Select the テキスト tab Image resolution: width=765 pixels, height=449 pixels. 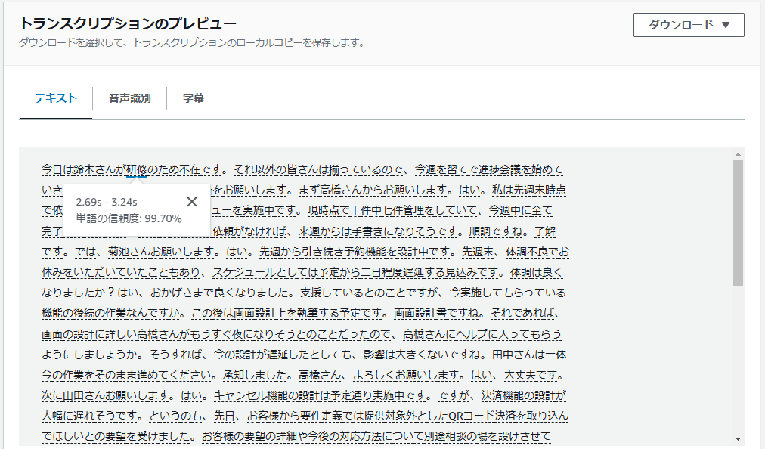(55, 97)
